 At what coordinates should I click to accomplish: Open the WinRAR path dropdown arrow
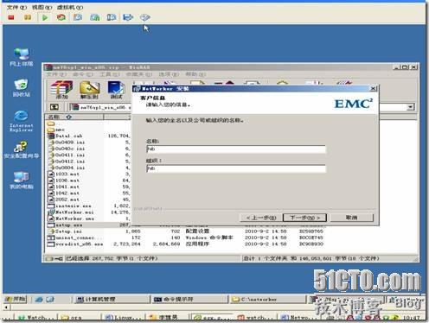coord(411,107)
